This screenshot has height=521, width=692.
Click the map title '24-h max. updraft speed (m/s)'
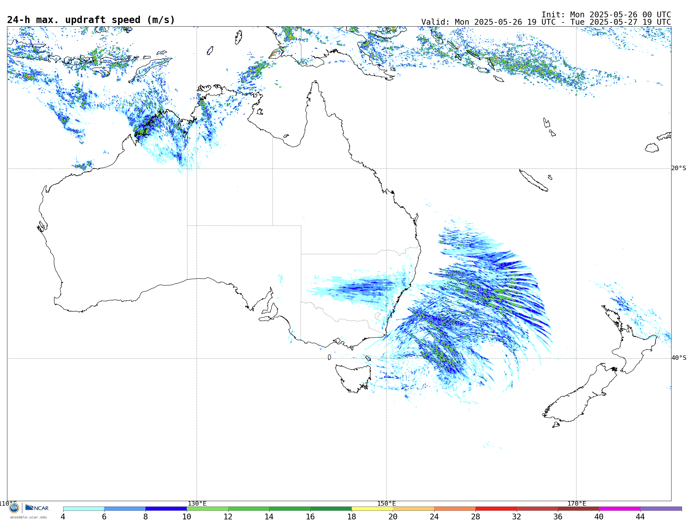(x=91, y=20)
